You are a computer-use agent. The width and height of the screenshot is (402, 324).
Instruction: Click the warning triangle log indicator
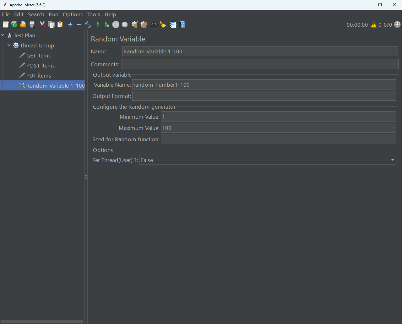[x=373, y=24]
